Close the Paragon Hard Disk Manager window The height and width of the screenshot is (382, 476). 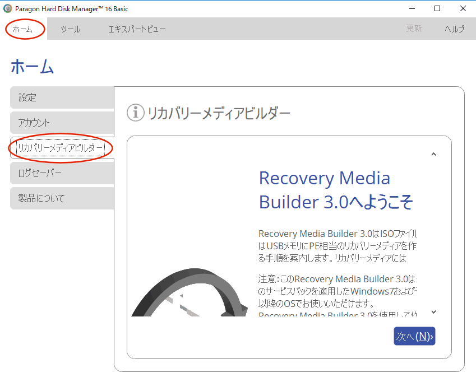[463, 8]
